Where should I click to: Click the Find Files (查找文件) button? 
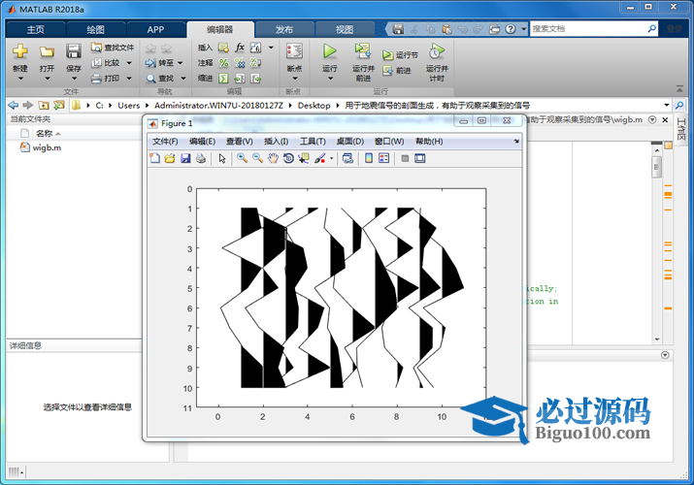(113, 47)
